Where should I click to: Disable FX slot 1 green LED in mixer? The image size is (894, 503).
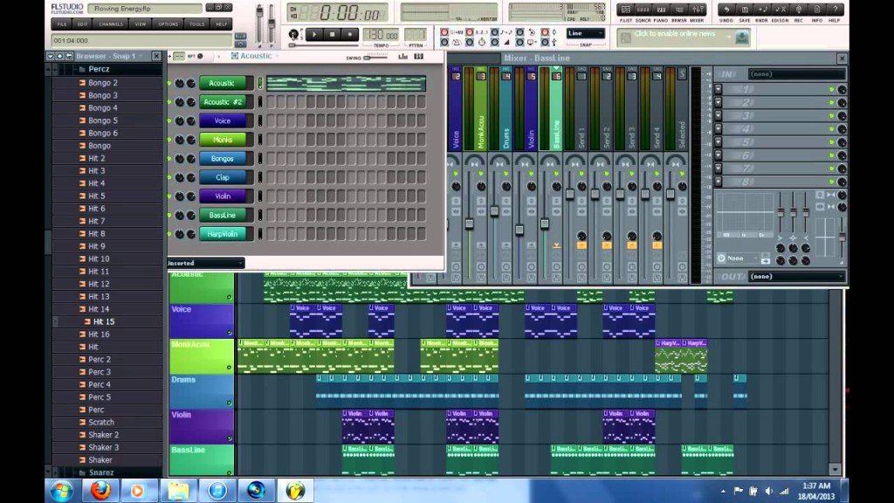pyautogui.click(x=831, y=90)
